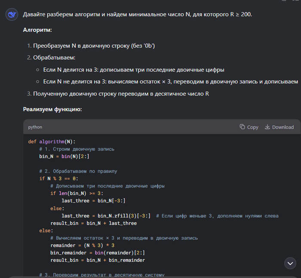Viewport: 301px width, 278px height.
Task: Jump to bottom with the round chevron button
Action: tap(290, 263)
